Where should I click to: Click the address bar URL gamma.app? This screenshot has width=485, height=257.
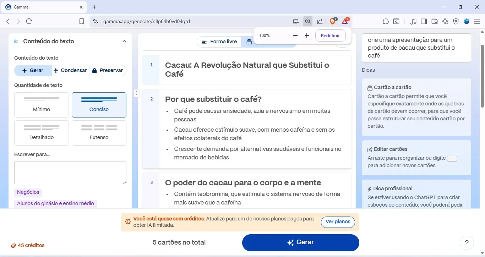pyautogui.click(x=147, y=21)
